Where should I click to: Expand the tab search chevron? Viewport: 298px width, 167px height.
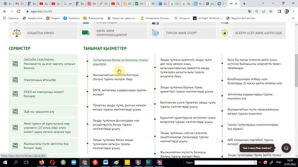263,3
